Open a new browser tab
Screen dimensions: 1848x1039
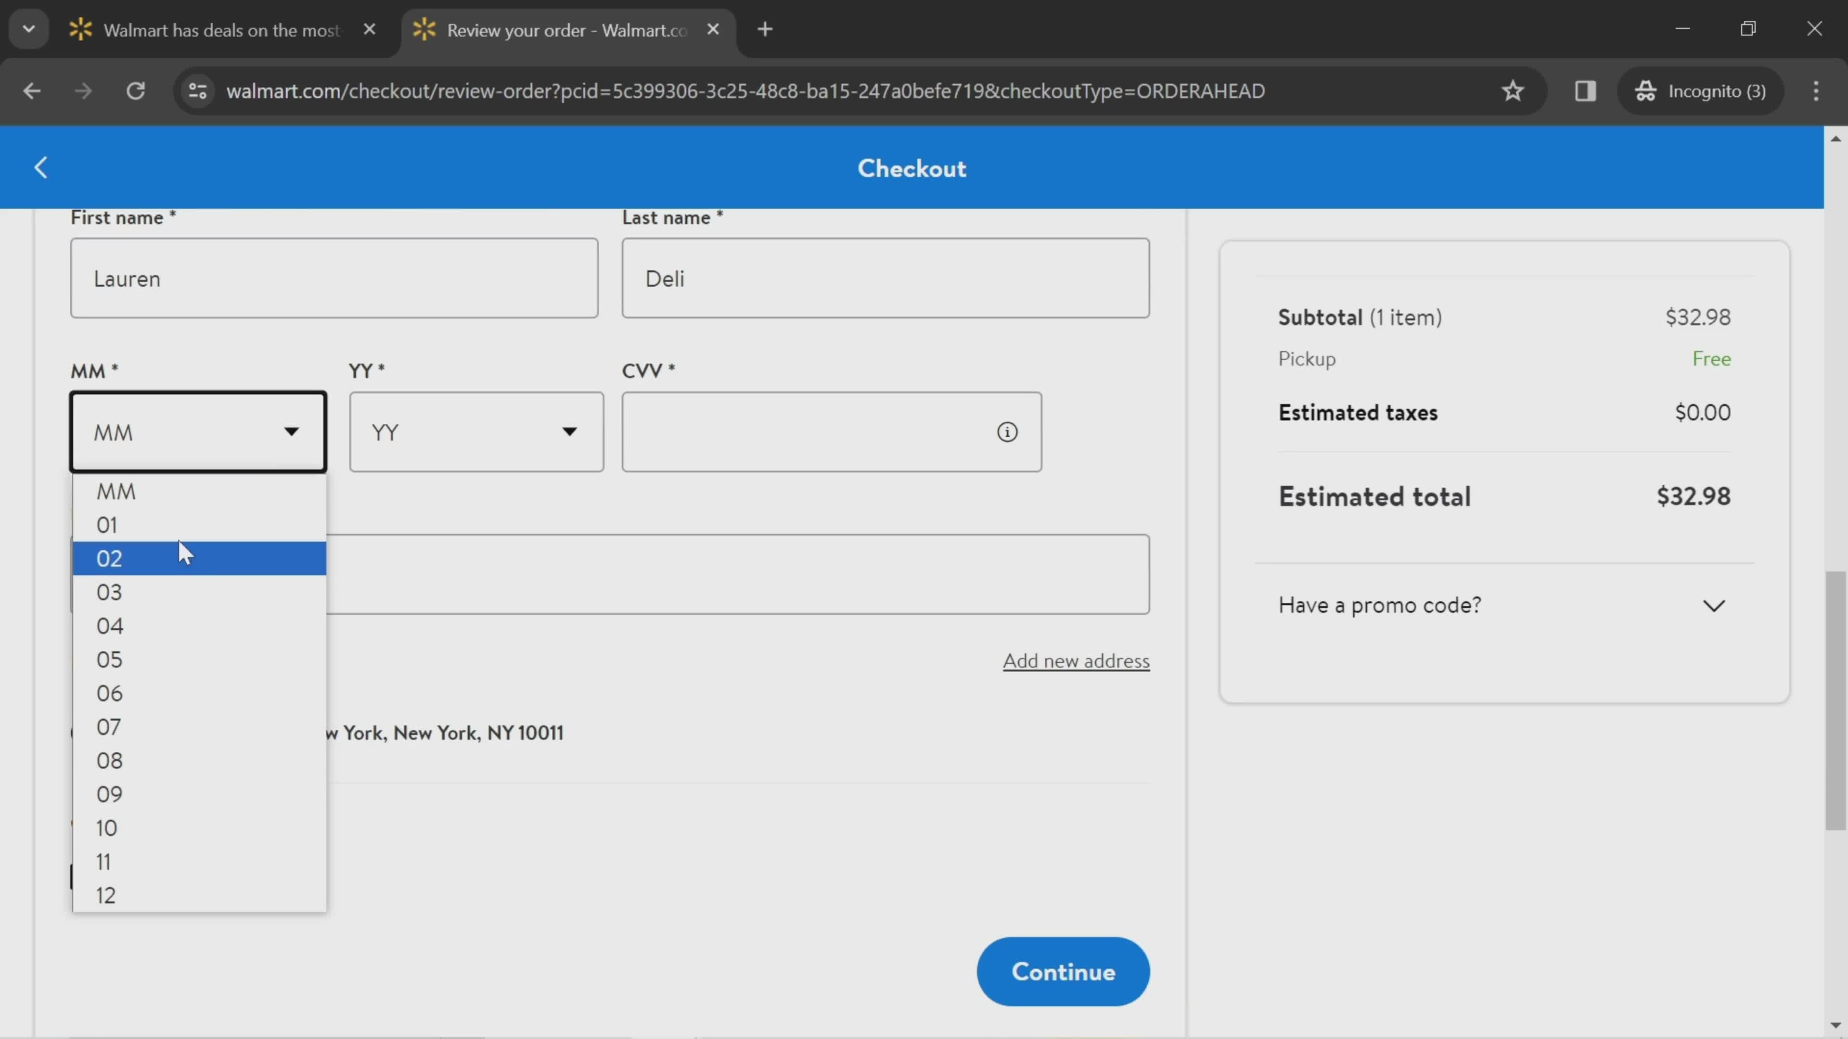[765, 29]
